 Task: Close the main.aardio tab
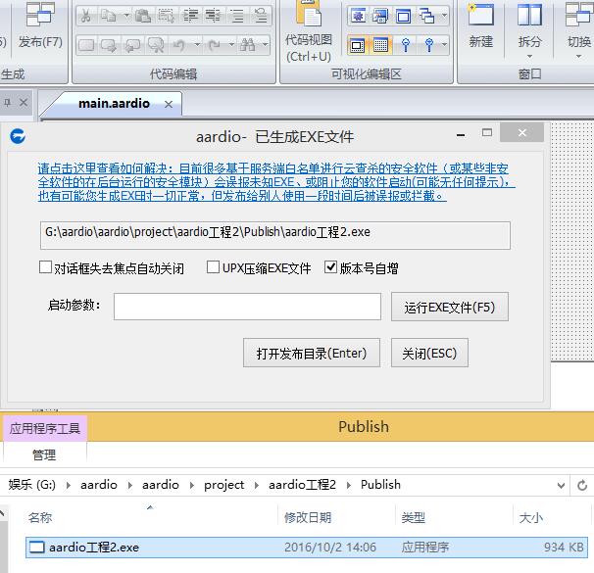click(x=169, y=104)
